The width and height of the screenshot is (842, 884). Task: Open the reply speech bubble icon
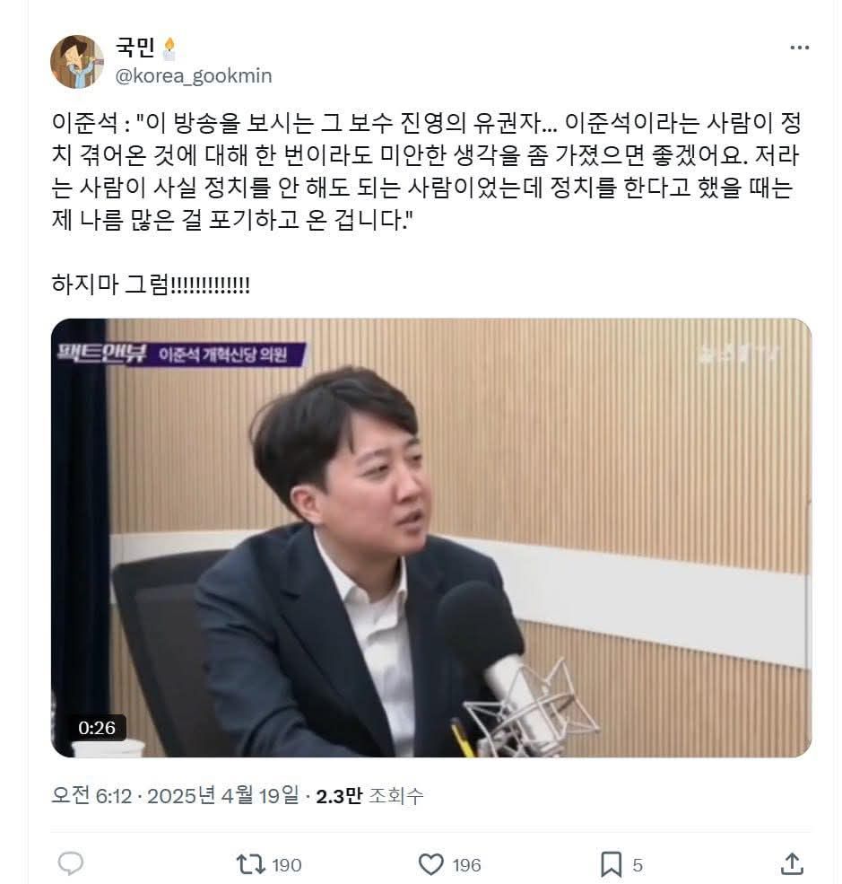point(71,863)
